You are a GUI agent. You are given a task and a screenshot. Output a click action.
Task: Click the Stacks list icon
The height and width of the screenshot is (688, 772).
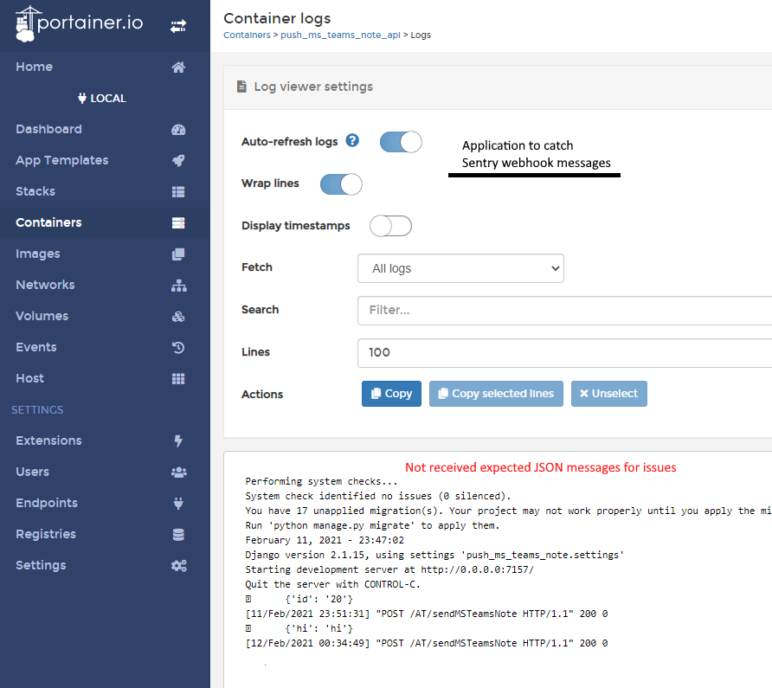178,191
